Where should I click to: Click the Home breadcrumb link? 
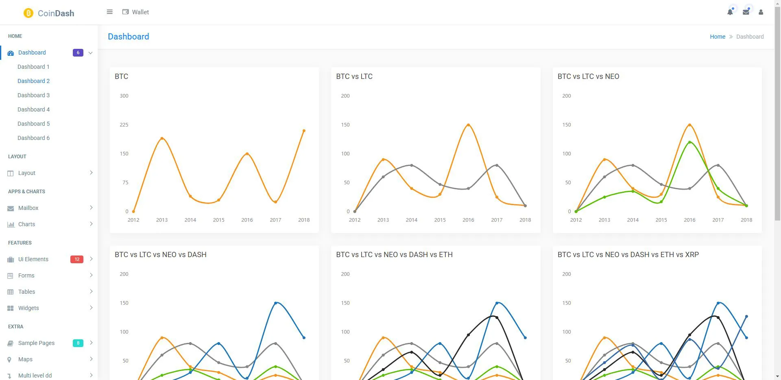coord(718,37)
